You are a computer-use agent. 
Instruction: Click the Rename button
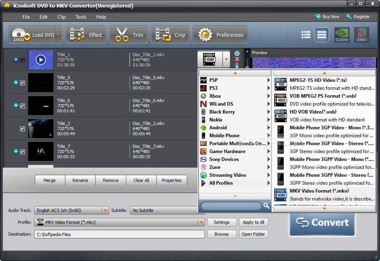tap(80, 180)
